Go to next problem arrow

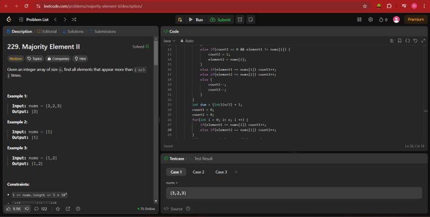[x=64, y=19]
